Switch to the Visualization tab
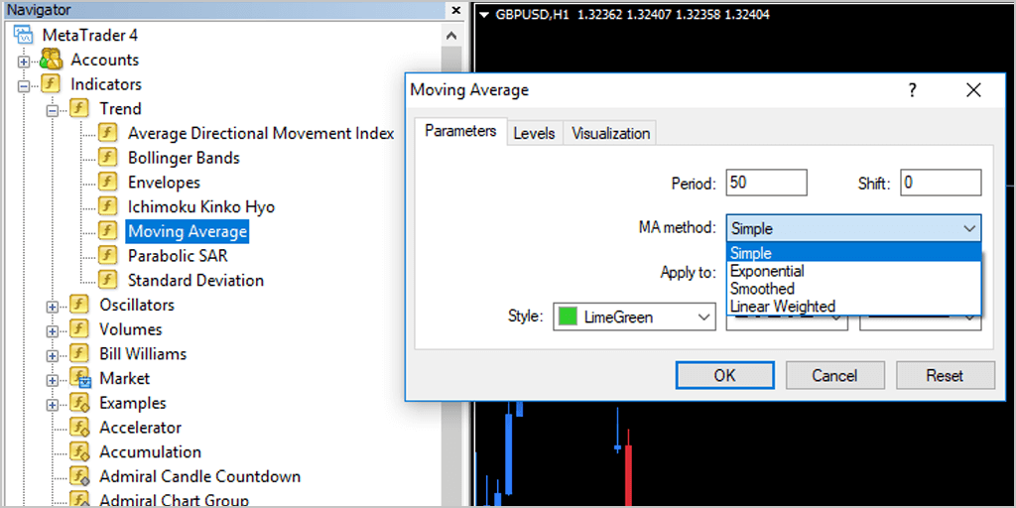Image resolution: width=1016 pixels, height=508 pixels. 610,134
